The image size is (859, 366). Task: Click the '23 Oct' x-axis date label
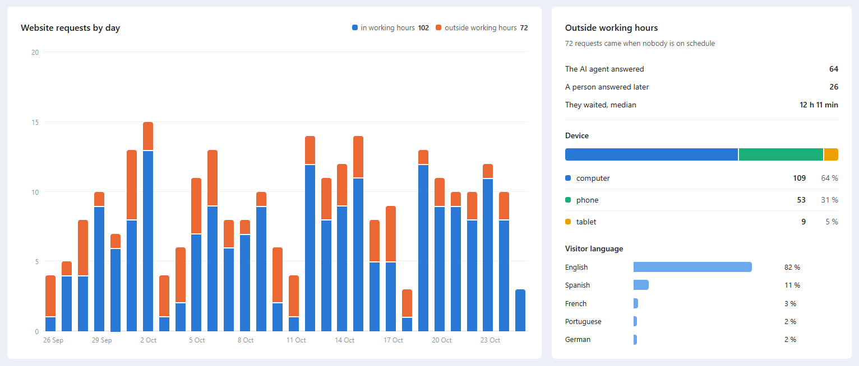pos(491,340)
